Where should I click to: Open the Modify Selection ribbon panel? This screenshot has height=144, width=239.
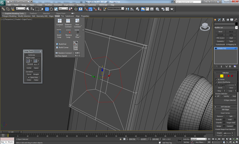point(24,16)
